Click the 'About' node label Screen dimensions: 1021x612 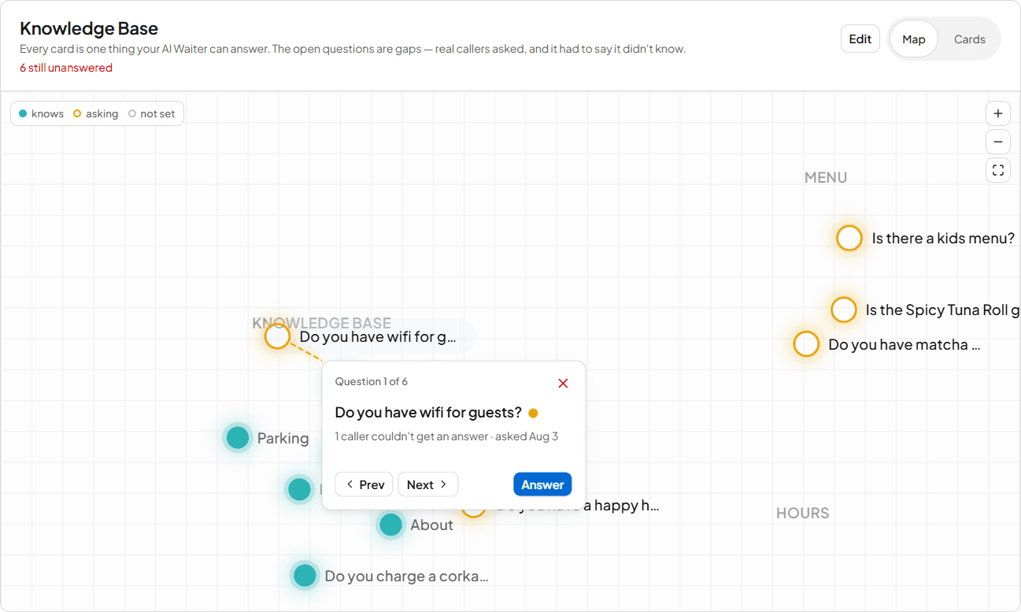coord(432,525)
